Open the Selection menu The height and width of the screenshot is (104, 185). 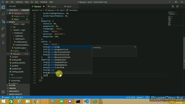(19, 2)
